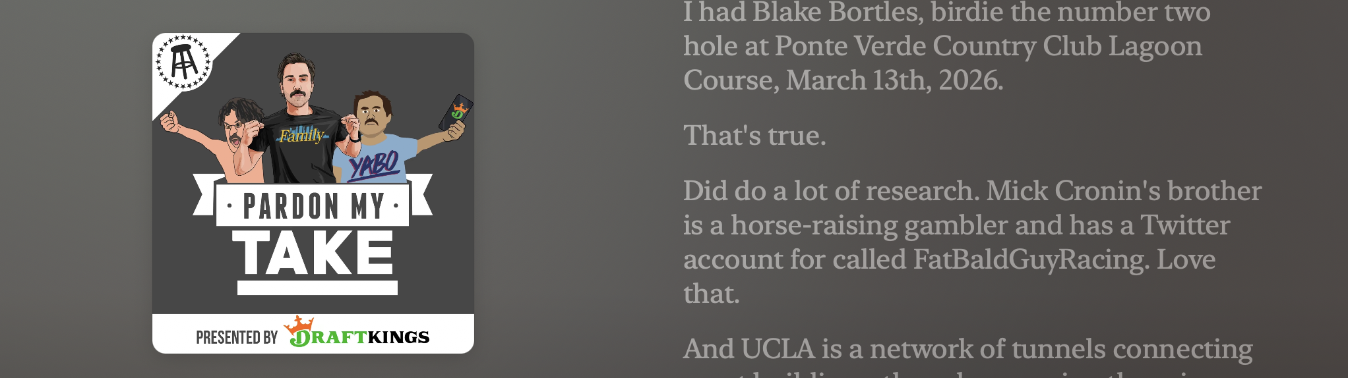Jump to the "That's true." transcript line
This screenshot has width=1348, height=378.
tap(754, 136)
